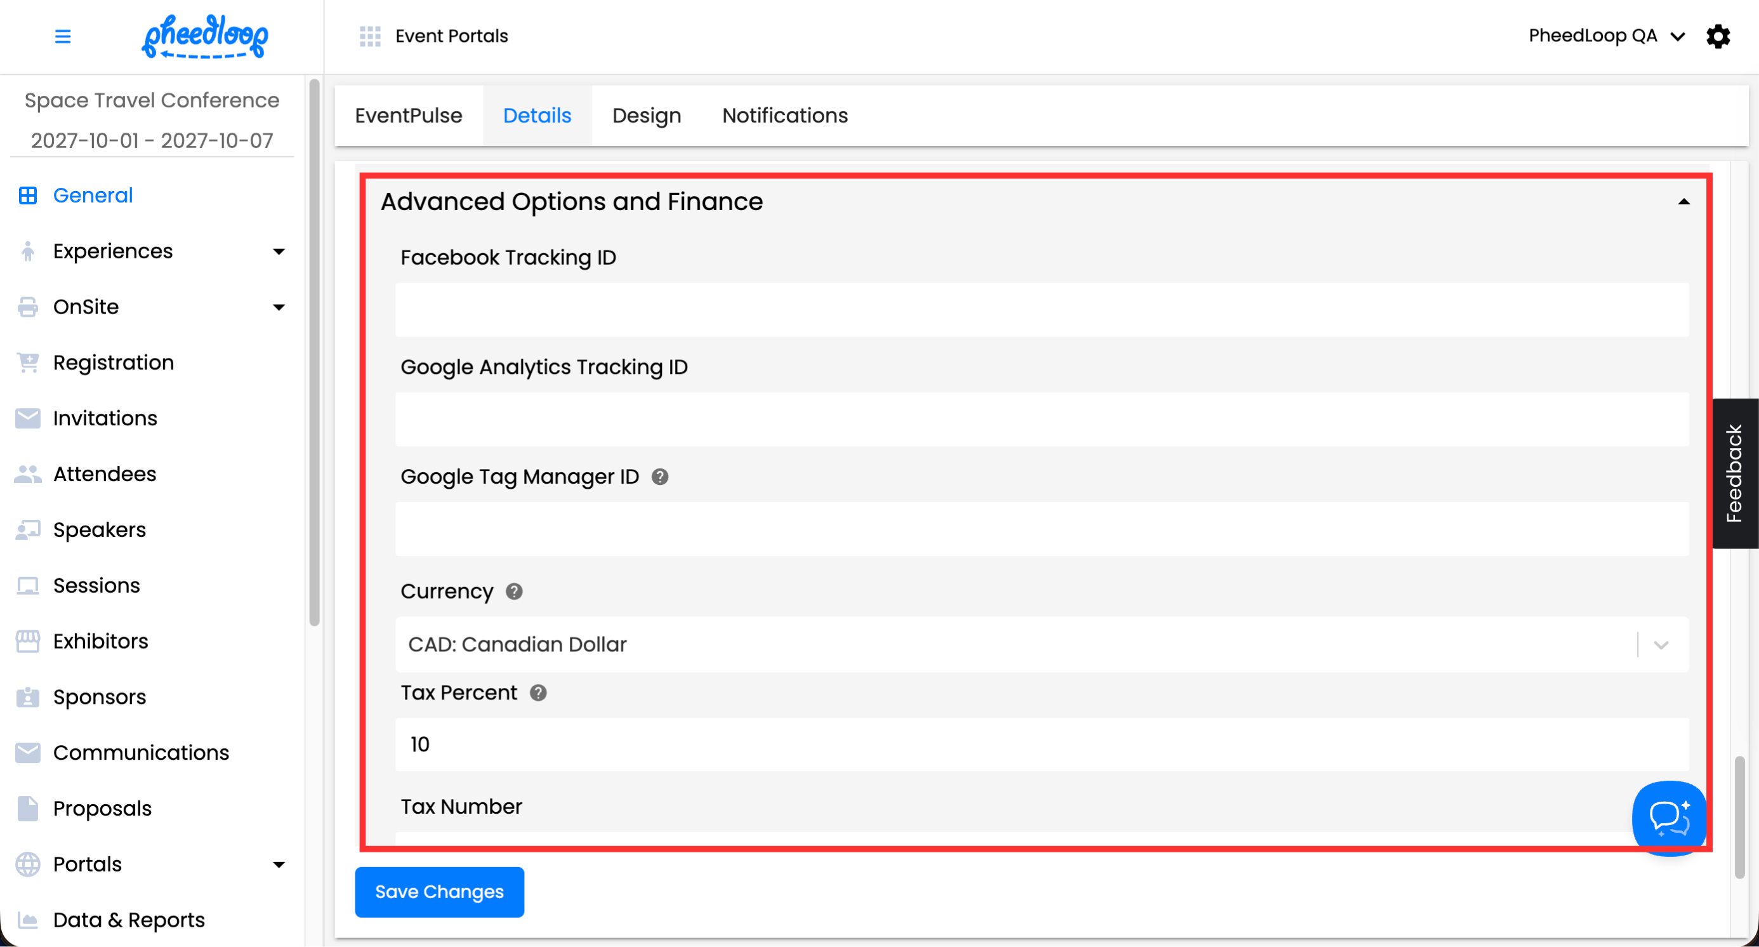Click the PheedLoop logo
Image resolution: width=1759 pixels, height=947 pixels.
tap(205, 36)
